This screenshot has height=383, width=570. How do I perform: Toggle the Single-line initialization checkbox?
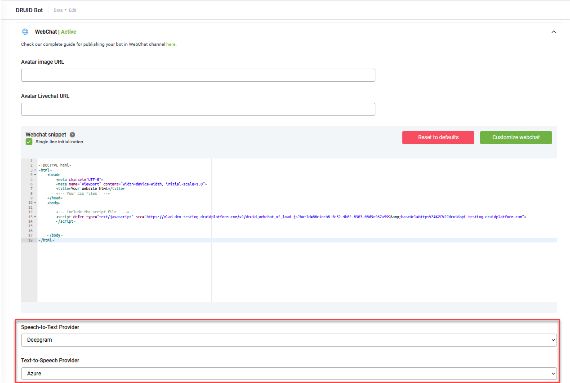coord(29,142)
